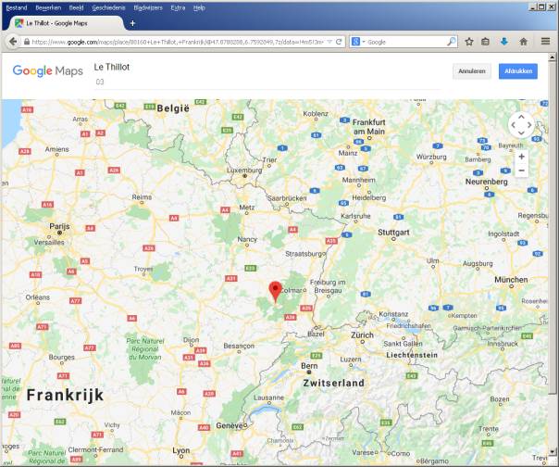Click the Luxemburg label on map
This screenshot has width=559, height=467.
coord(244,170)
